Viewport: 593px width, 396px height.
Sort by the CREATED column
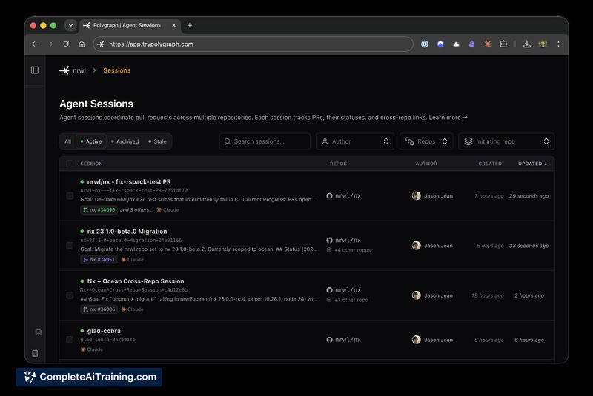490,164
